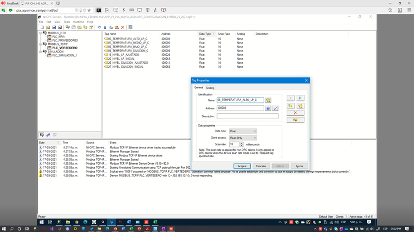Viewport: 414px width, 232px height.
Task: Increase scan rate with spinner up arrow
Action: pyautogui.click(x=241, y=143)
